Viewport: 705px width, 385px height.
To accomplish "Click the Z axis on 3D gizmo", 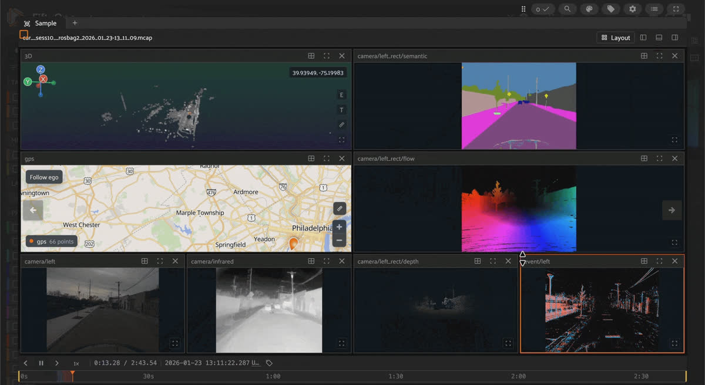I will click(41, 70).
